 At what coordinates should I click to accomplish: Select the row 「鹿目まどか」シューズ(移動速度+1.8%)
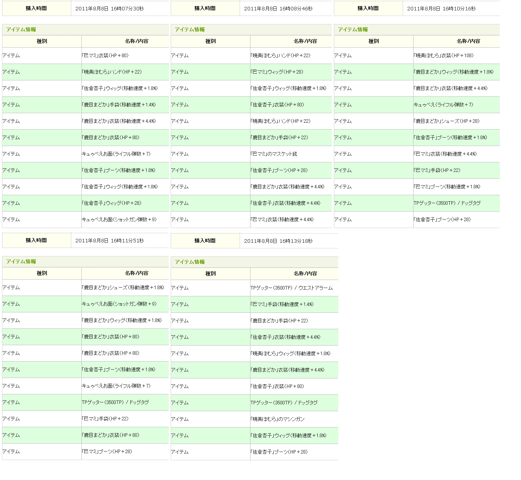click(x=85, y=288)
